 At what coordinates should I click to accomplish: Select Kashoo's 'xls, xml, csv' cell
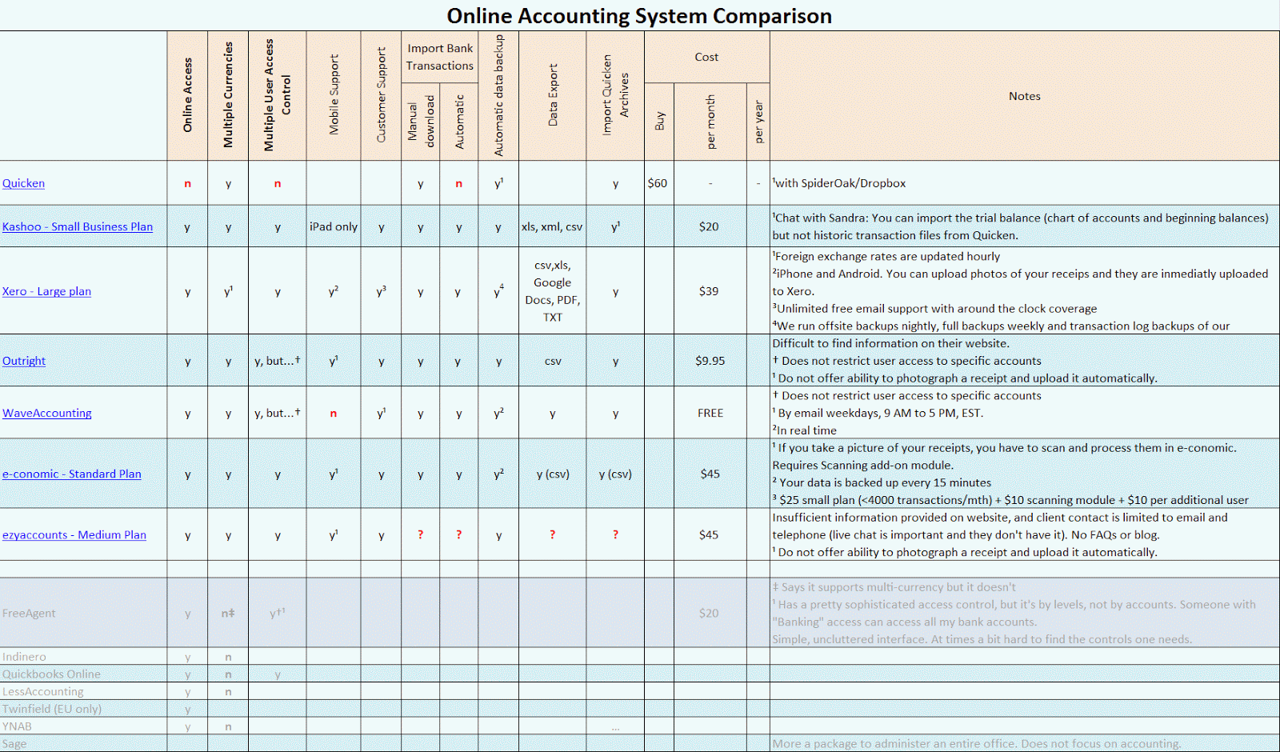(x=553, y=226)
